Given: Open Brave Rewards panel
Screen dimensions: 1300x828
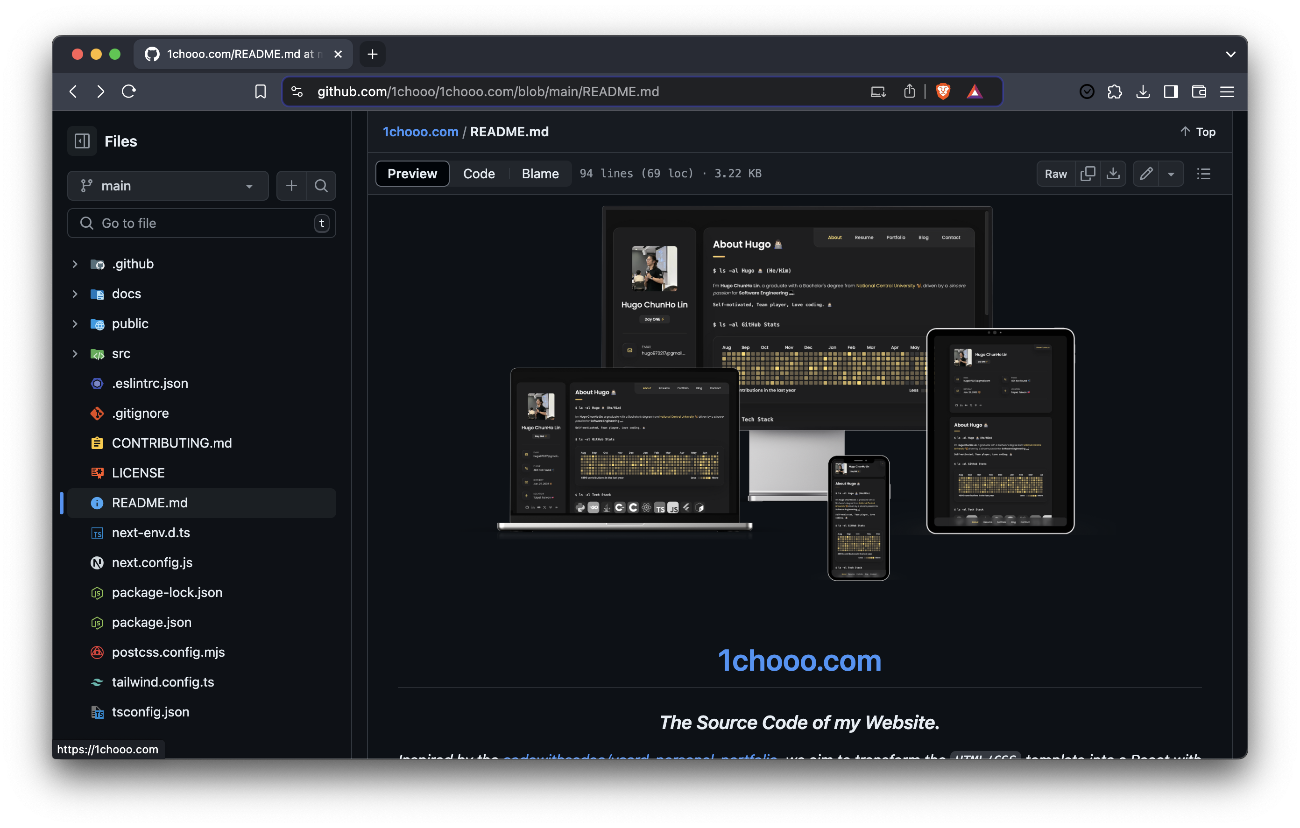Looking at the screenshot, I should pos(976,91).
